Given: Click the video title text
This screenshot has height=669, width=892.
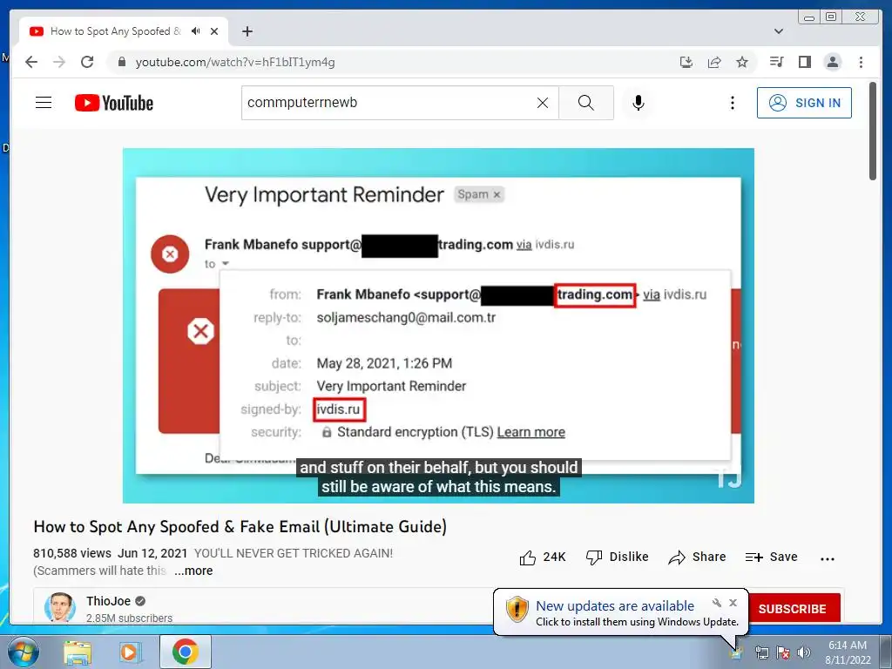Looking at the screenshot, I should (x=240, y=527).
